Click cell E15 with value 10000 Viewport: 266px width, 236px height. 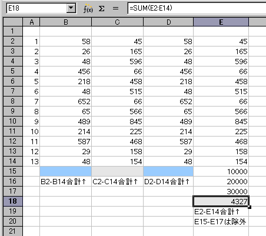[221, 171]
